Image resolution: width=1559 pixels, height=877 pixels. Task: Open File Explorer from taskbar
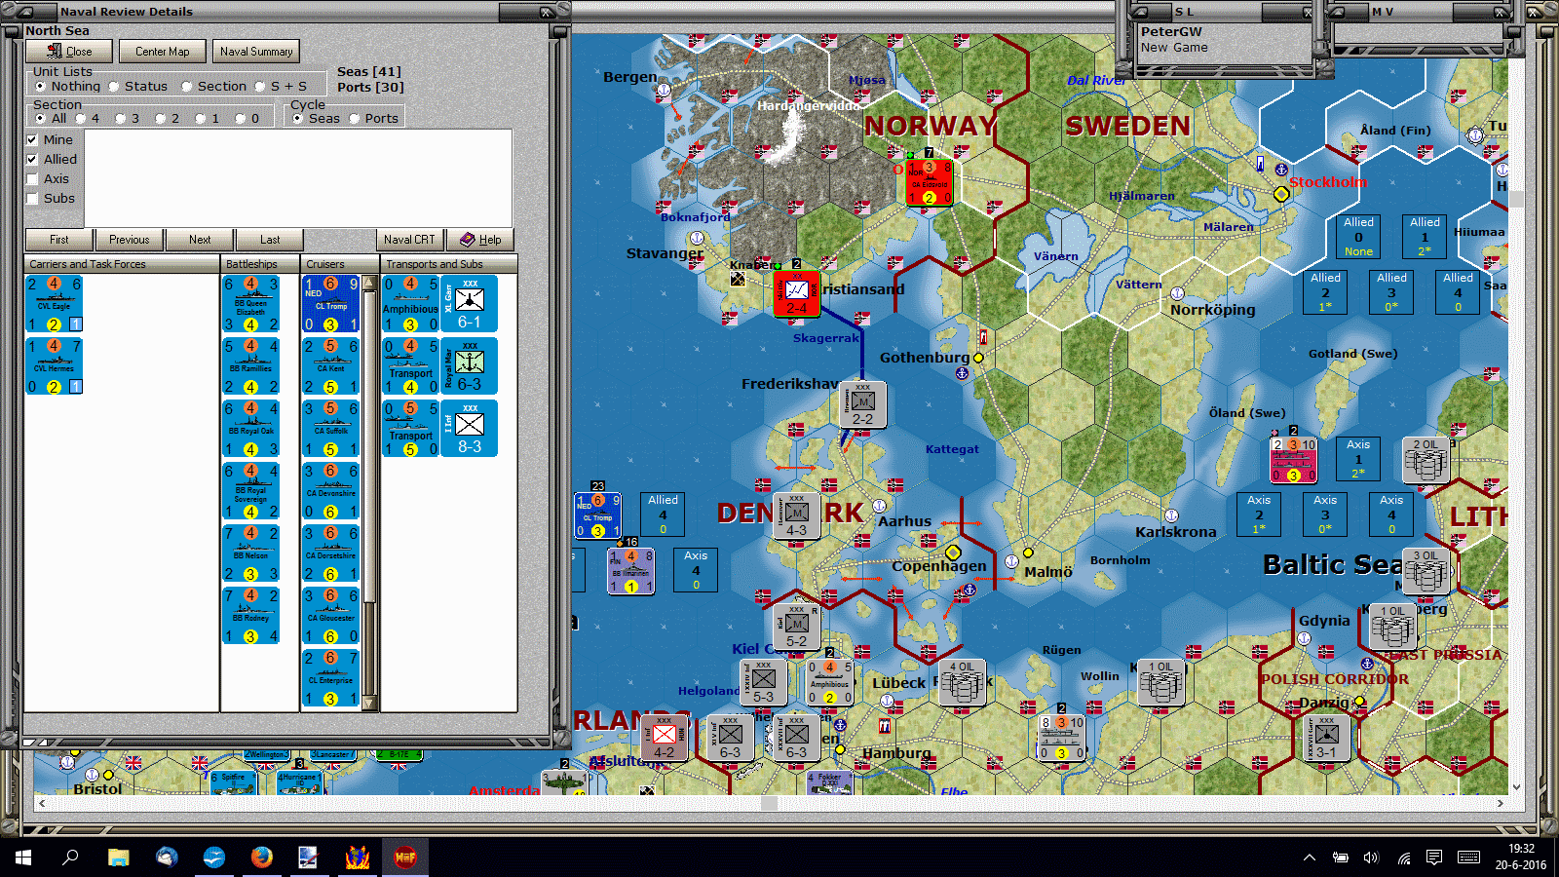(118, 858)
